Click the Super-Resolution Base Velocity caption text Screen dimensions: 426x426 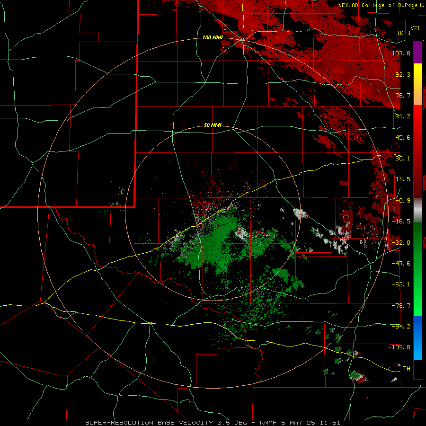coord(213,423)
